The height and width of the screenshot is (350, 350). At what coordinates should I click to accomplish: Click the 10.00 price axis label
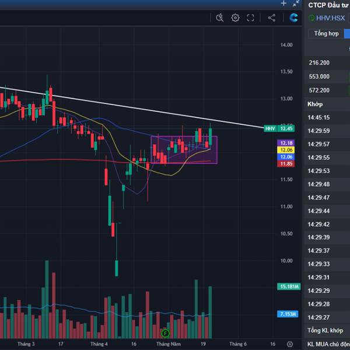[x=286, y=261]
